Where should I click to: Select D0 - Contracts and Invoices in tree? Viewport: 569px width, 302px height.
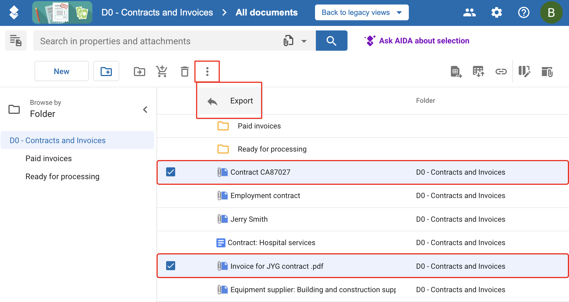click(77, 140)
